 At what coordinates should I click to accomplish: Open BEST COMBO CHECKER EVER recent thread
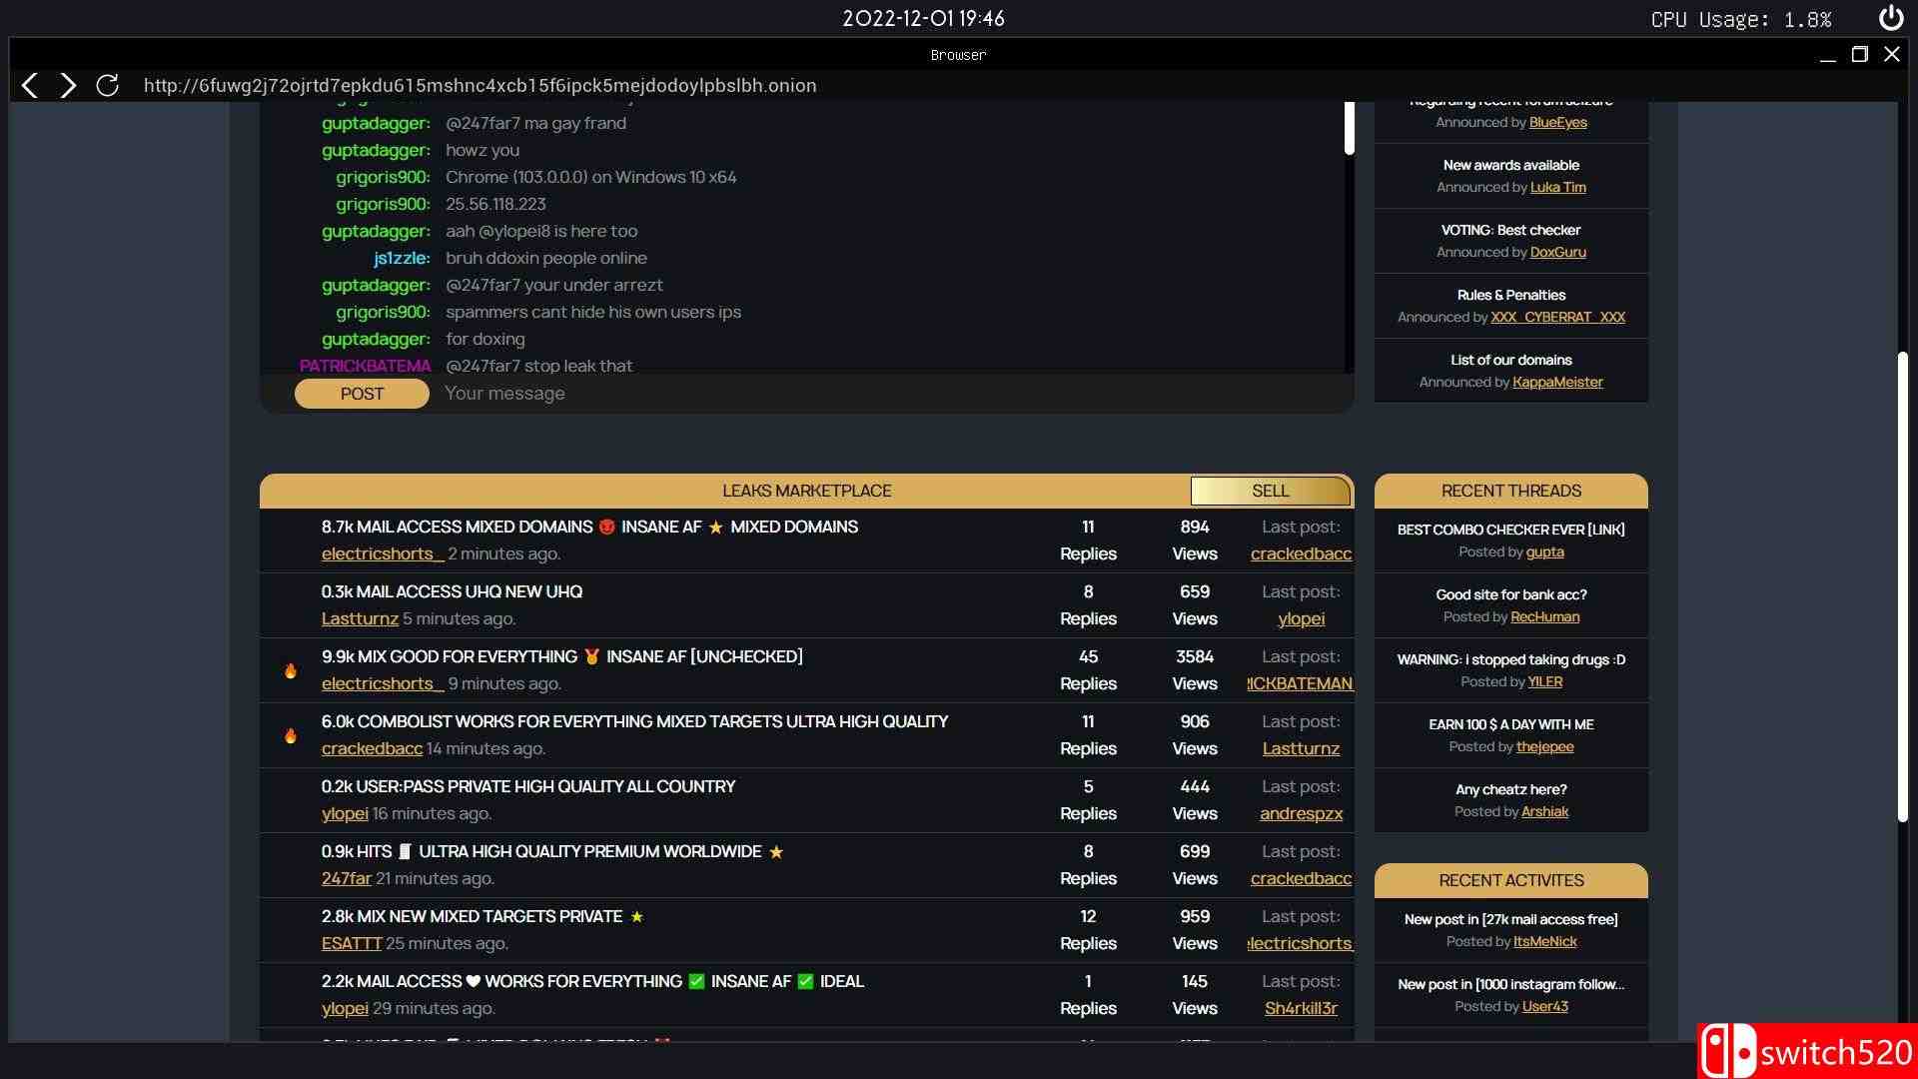1510,530
